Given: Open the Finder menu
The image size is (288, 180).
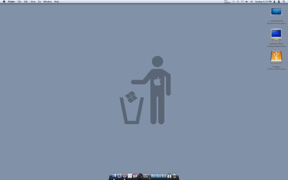Looking at the screenshot, I should pyautogui.click(x=11, y=1).
